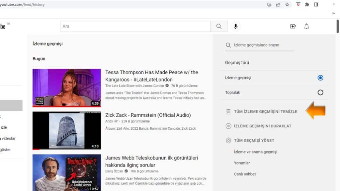Open Chrome extensions puzzle icon

click(x=307, y=5)
